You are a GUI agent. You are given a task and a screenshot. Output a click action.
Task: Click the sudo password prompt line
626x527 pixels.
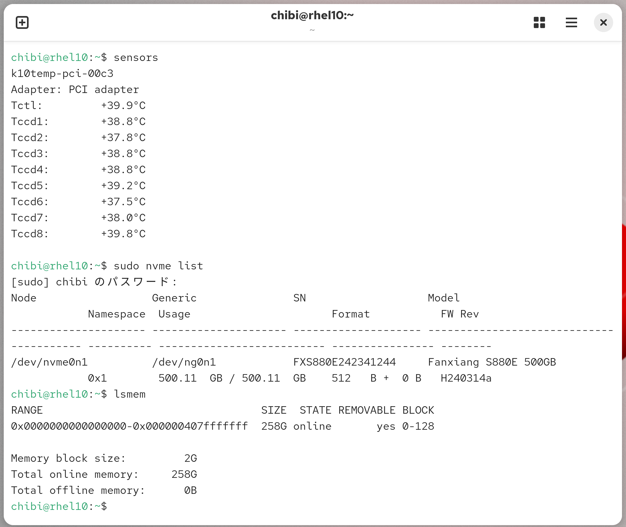coord(94,282)
